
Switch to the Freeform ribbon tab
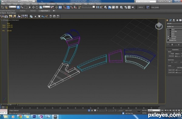pyautogui.click(x=22, y=11)
